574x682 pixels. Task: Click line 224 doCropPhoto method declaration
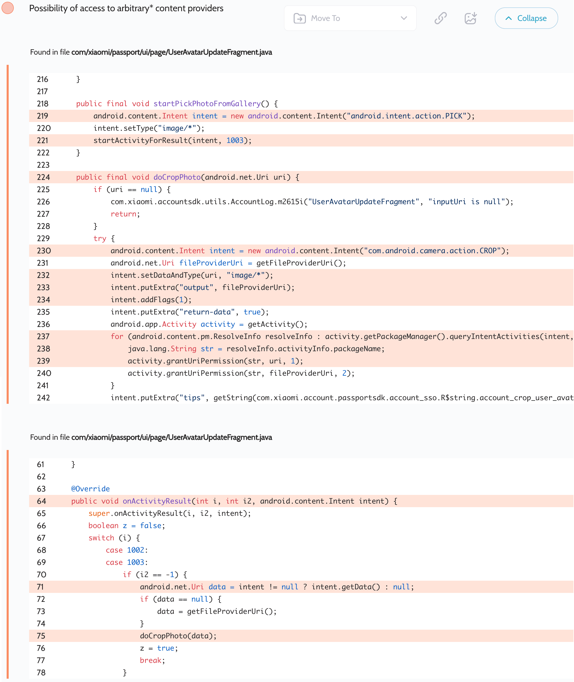coord(187,177)
